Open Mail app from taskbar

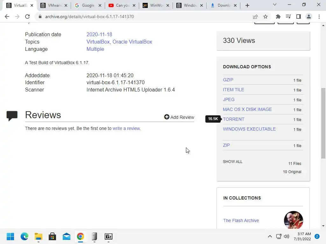[67, 236]
